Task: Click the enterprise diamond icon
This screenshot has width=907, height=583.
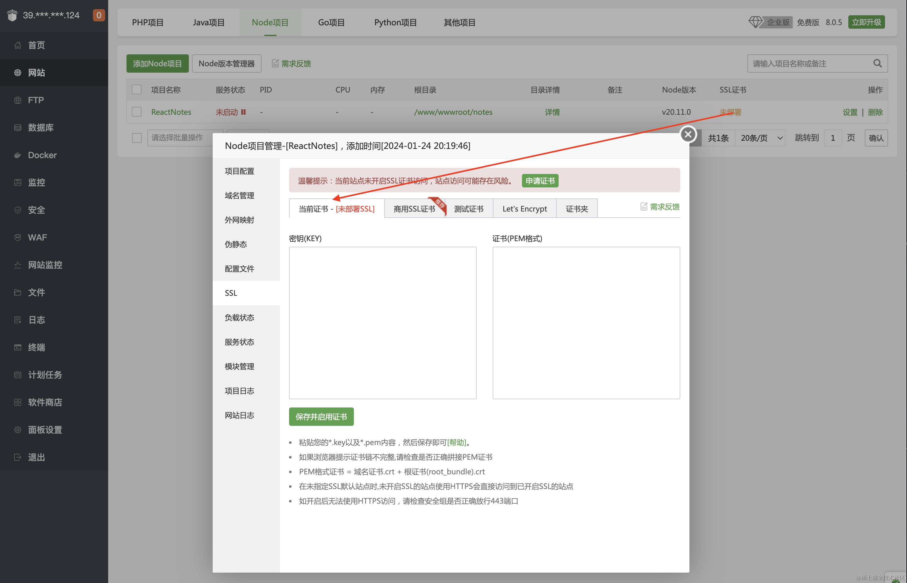Action: click(755, 22)
